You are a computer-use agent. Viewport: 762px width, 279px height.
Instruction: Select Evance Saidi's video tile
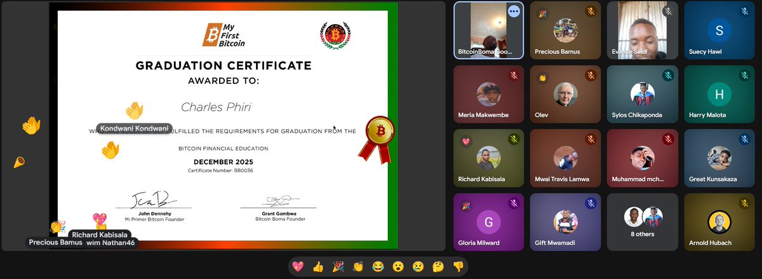[642, 30]
